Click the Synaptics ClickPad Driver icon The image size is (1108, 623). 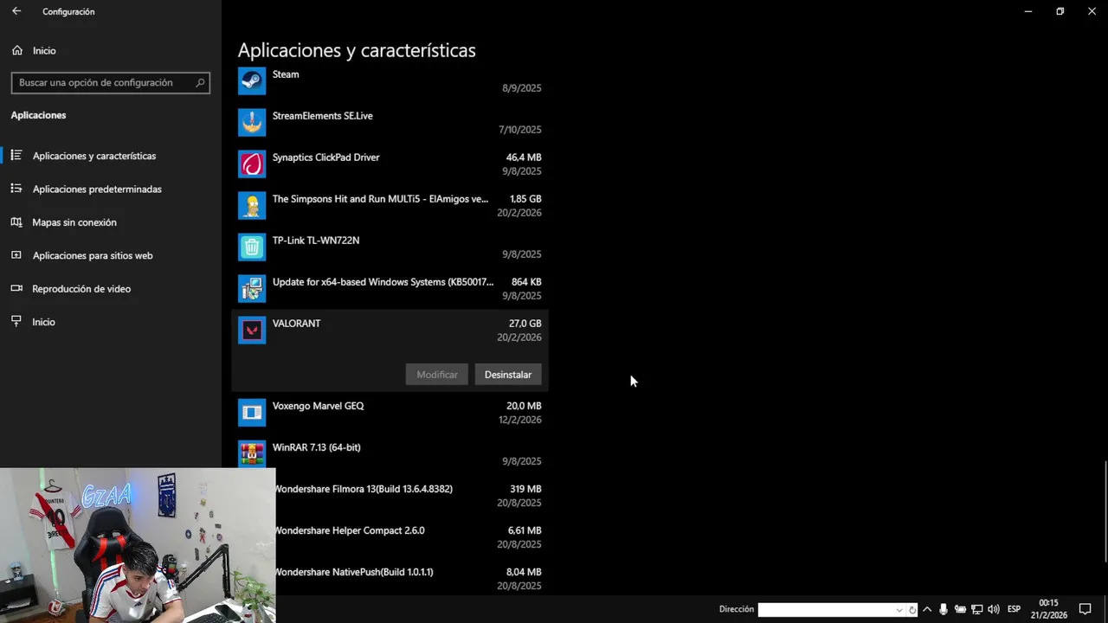click(x=252, y=164)
